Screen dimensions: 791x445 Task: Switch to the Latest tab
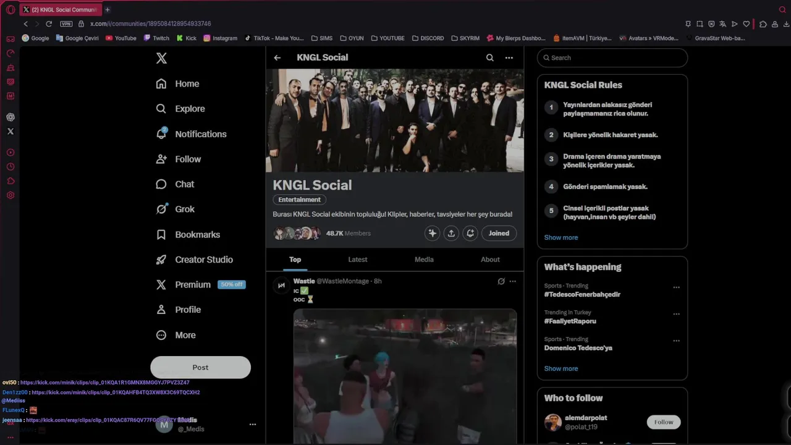click(x=358, y=260)
